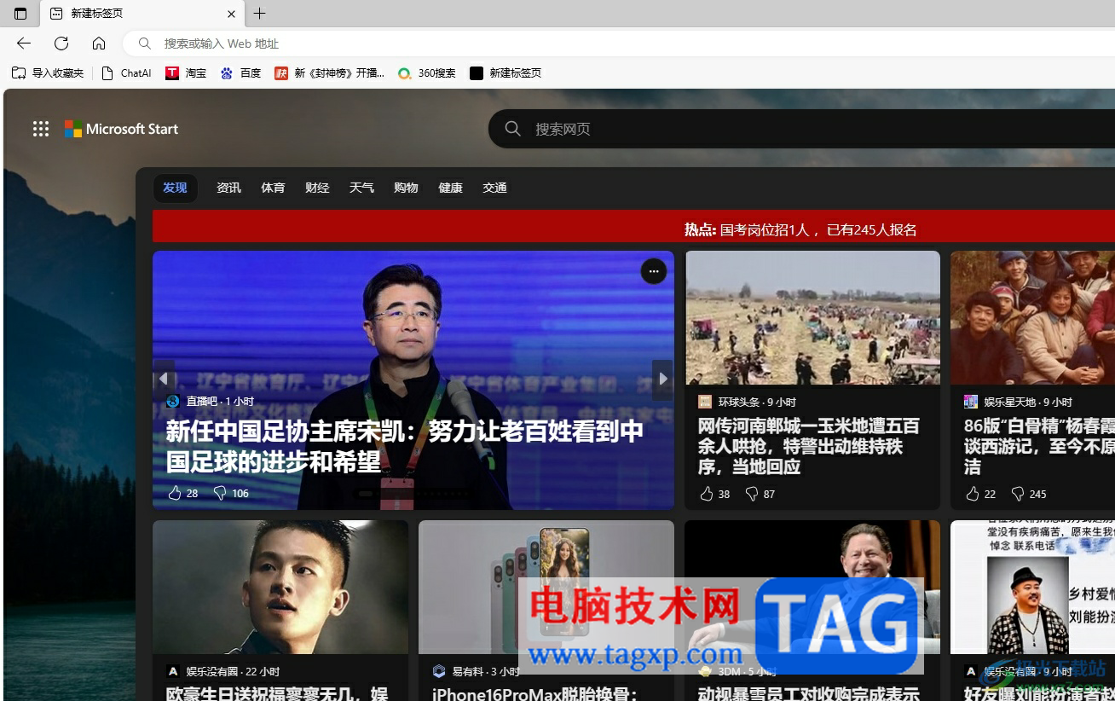Open the 国考岗位招1人 hot topic link
Viewport: 1115px width, 701px height.
click(x=817, y=229)
